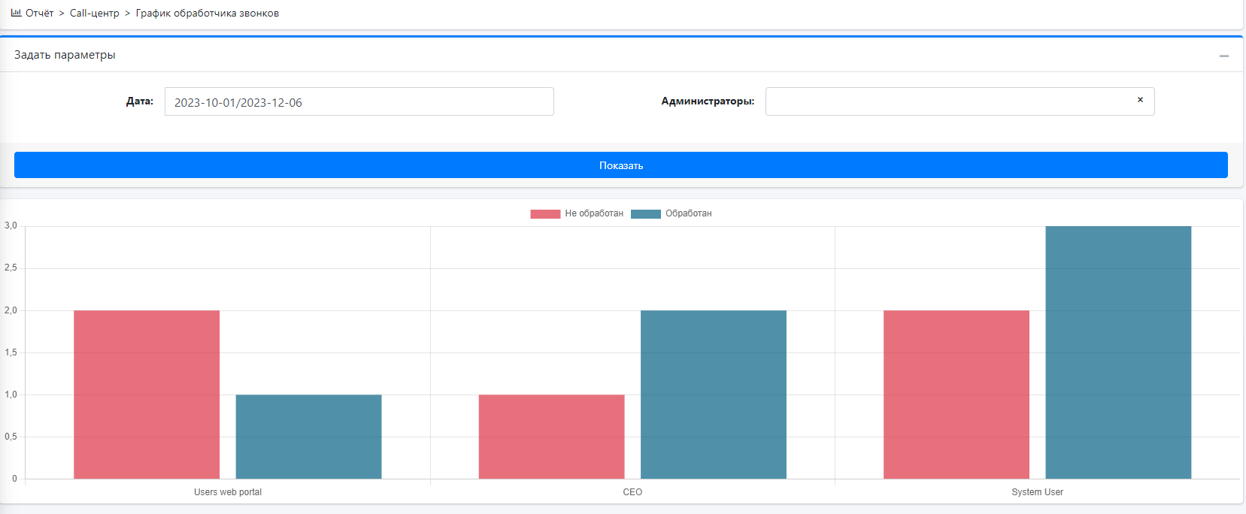Screen dimensions: 1246x514
Task: Click the Обработан legend label text
Action: [x=688, y=213]
